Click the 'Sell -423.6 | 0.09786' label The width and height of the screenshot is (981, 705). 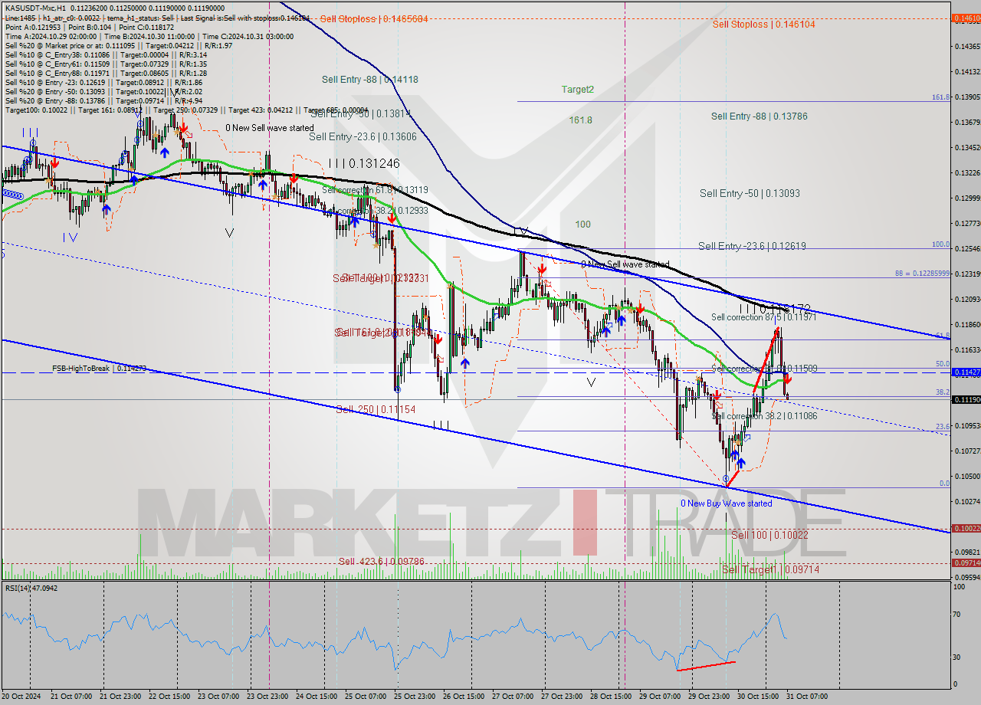click(x=382, y=562)
